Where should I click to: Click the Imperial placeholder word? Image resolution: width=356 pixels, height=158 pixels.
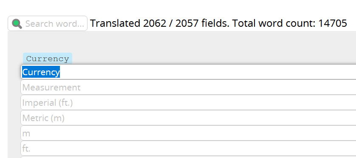(x=39, y=103)
